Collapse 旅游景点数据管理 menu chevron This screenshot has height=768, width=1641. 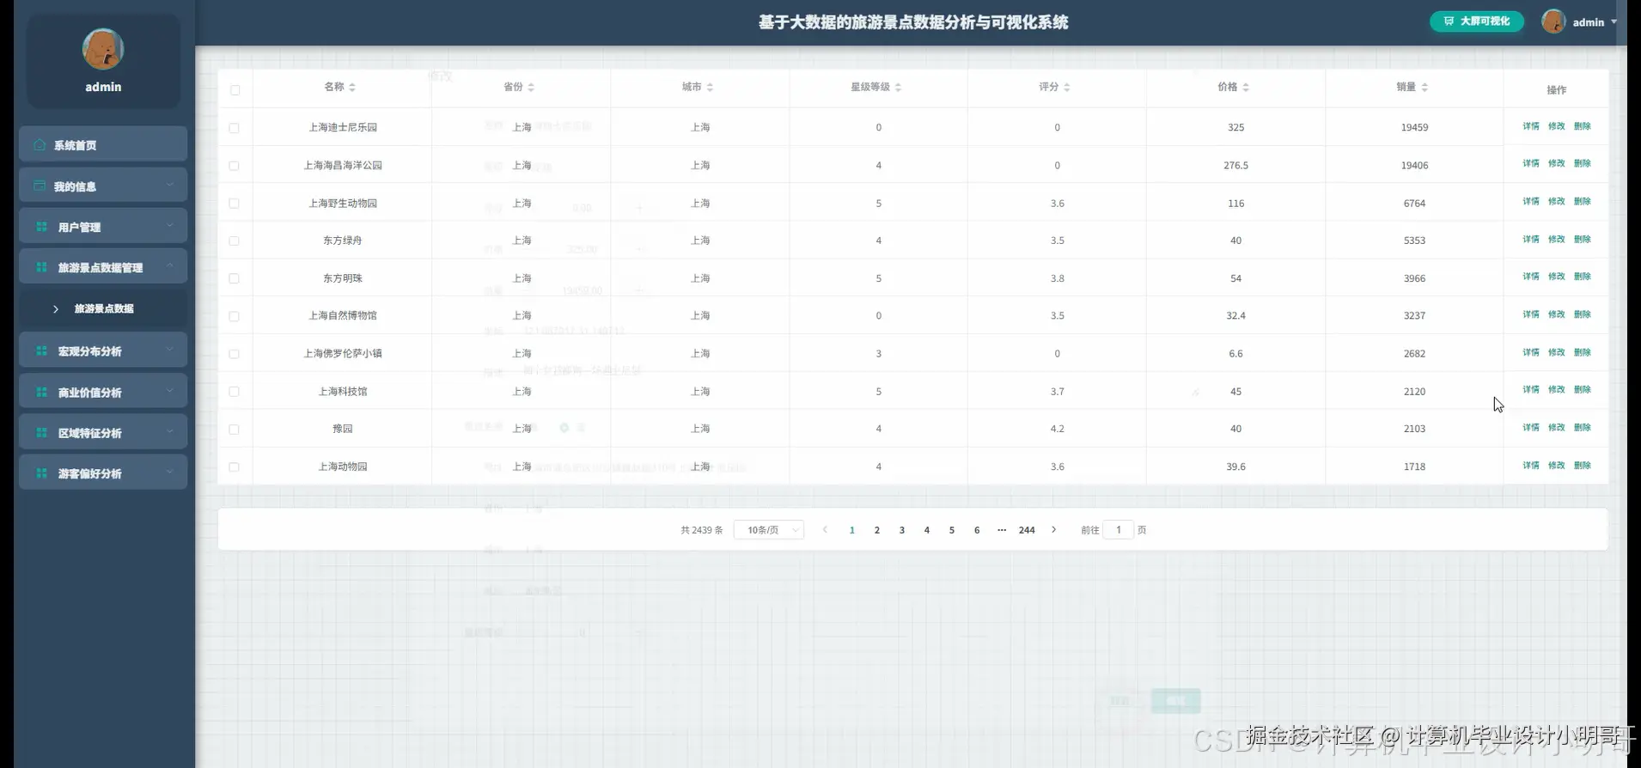coord(169,266)
